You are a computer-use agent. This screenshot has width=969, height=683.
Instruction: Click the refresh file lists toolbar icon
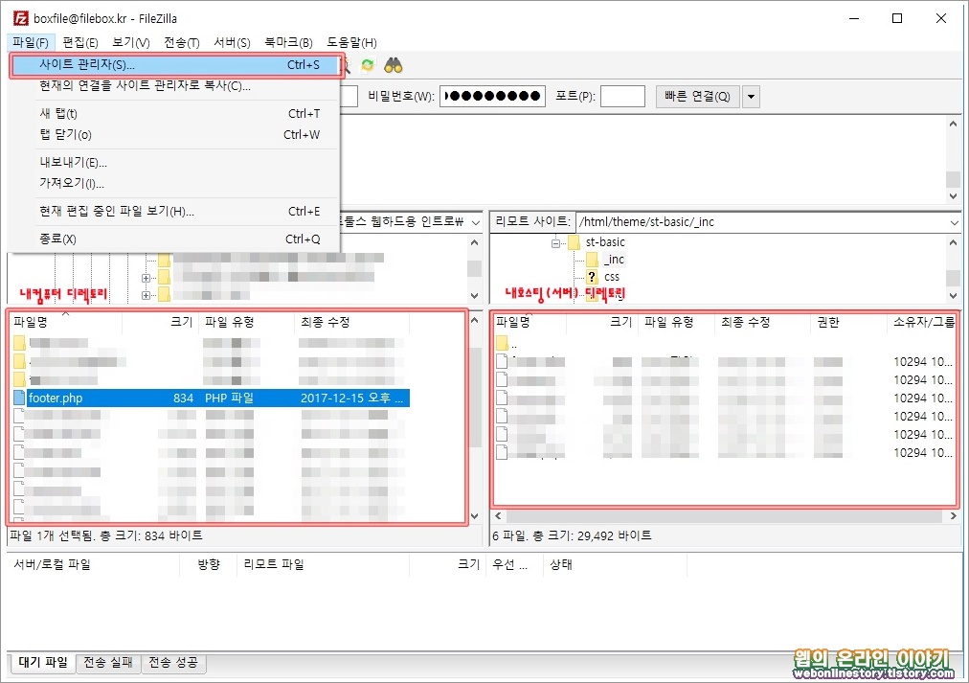tap(368, 65)
